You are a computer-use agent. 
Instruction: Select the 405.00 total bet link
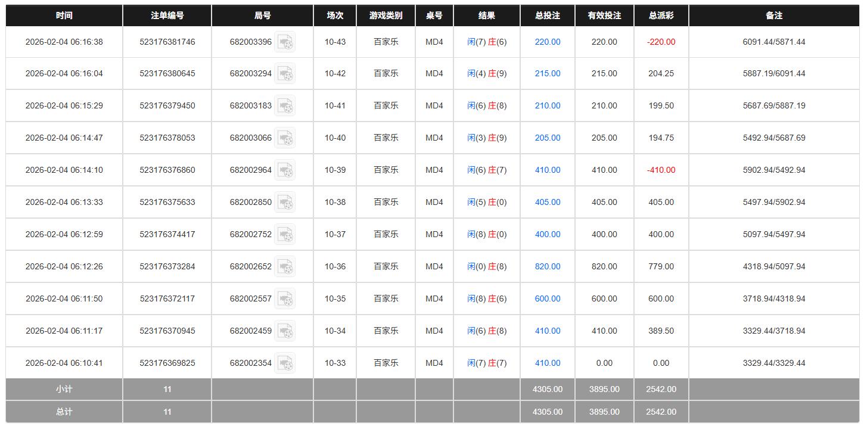(x=548, y=203)
